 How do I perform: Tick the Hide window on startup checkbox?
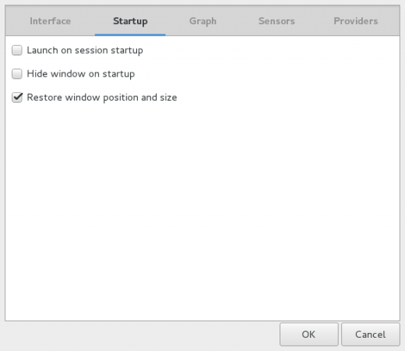pyautogui.click(x=17, y=74)
